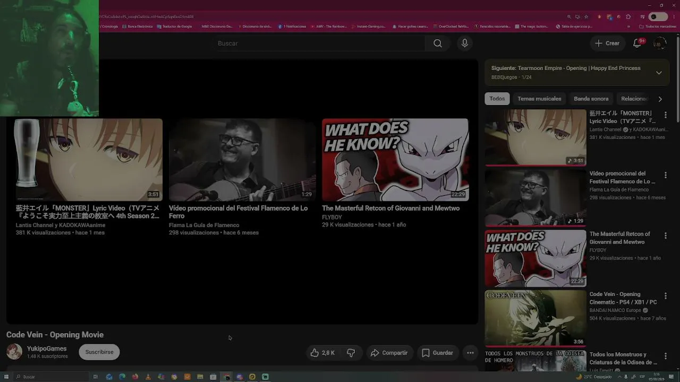Viewport: 680px width, 382px height.
Task: Click the end-screen title Video promocional del Festival Flamenco
Action: coord(239,212)
